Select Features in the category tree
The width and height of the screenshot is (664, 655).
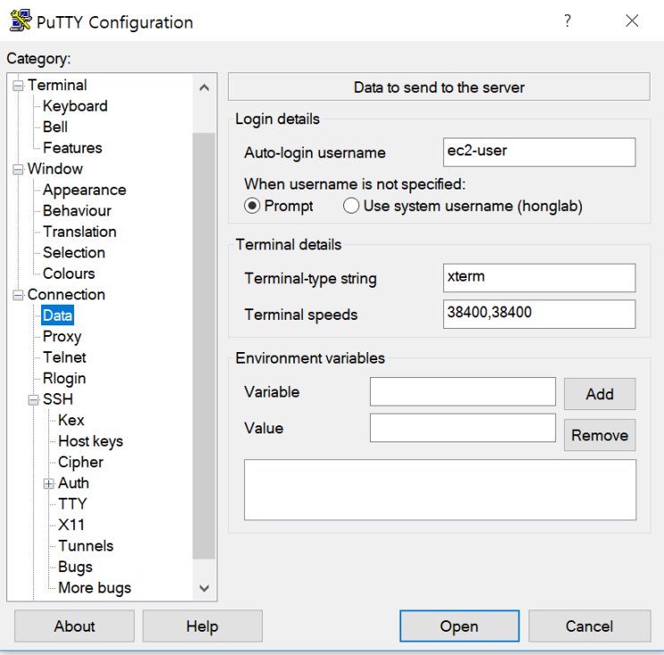click(x=72, y=147)
